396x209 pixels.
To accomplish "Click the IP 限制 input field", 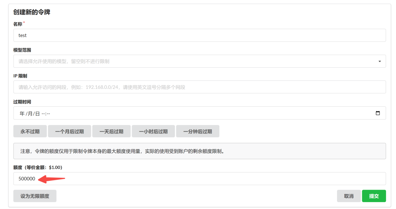I will point(199,87).
